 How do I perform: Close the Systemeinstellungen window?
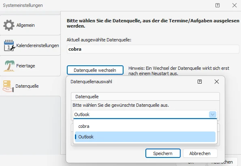click(235, 5)
